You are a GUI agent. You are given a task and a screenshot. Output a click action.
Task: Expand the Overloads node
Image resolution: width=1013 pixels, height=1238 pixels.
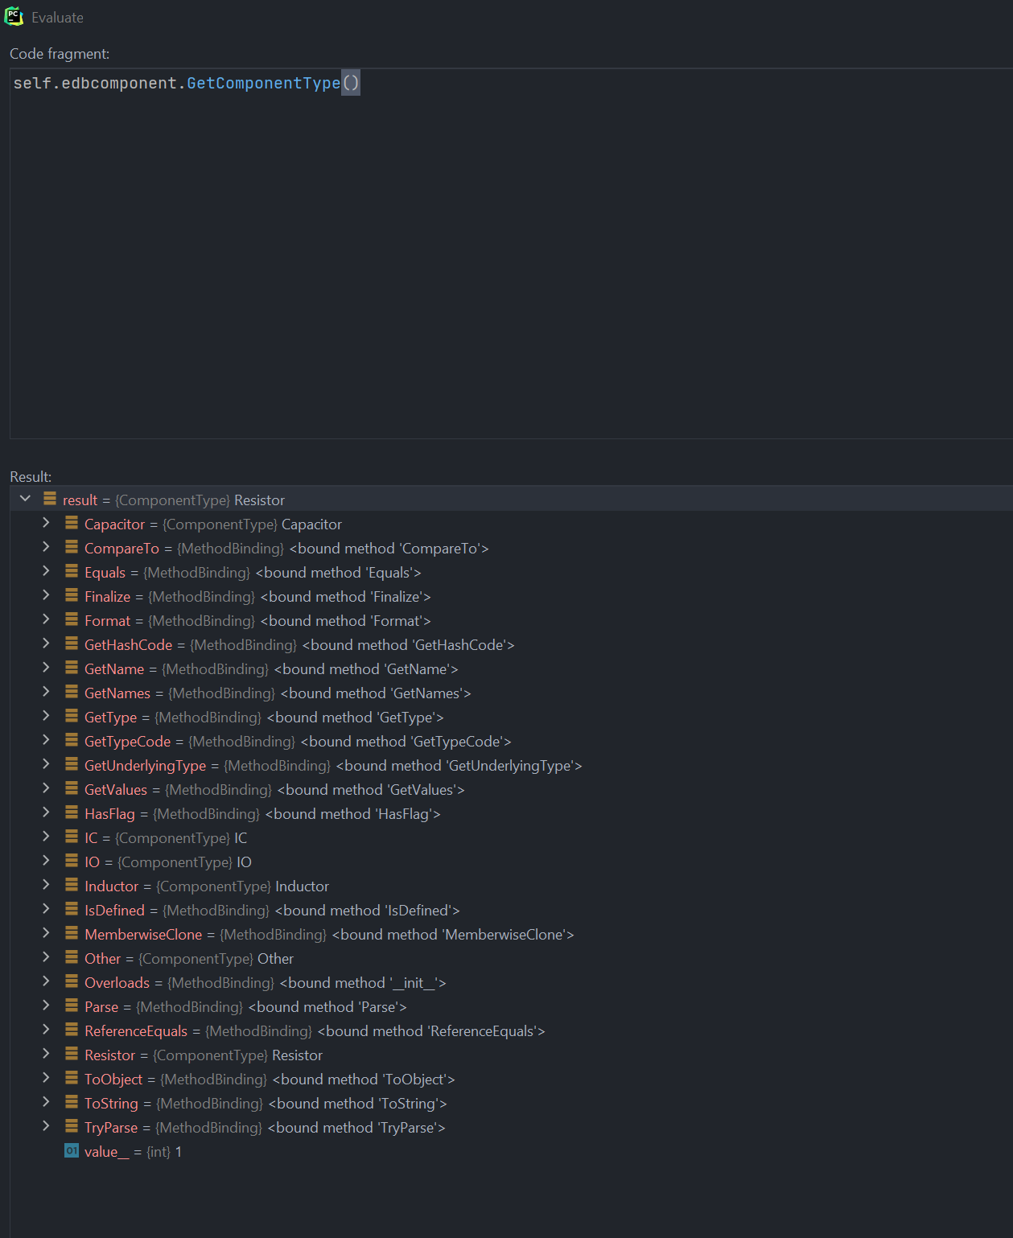(46, 981)
